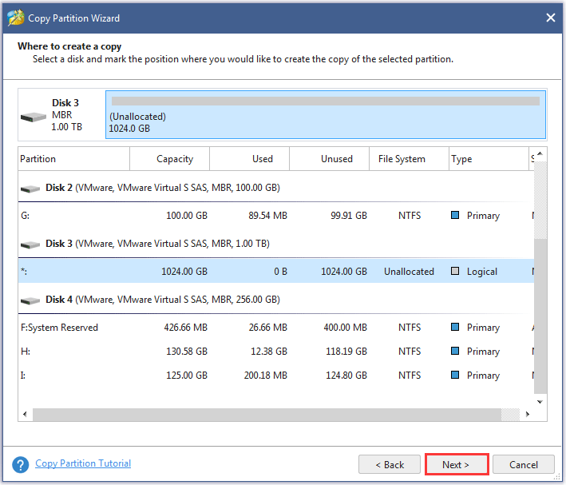566x485 pixels.
Task: Click the Disk 2 drive icon in the list
Action: point(30,189)
